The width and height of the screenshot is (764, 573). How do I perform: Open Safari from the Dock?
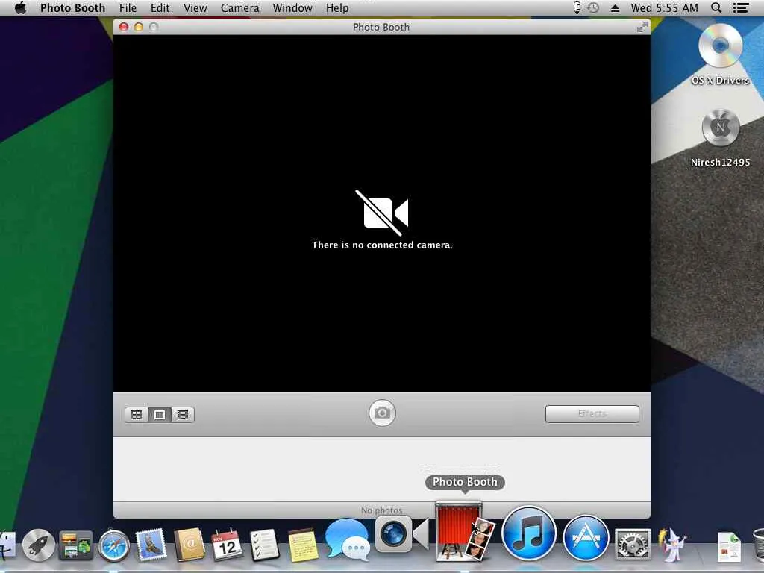pos(113,545)
